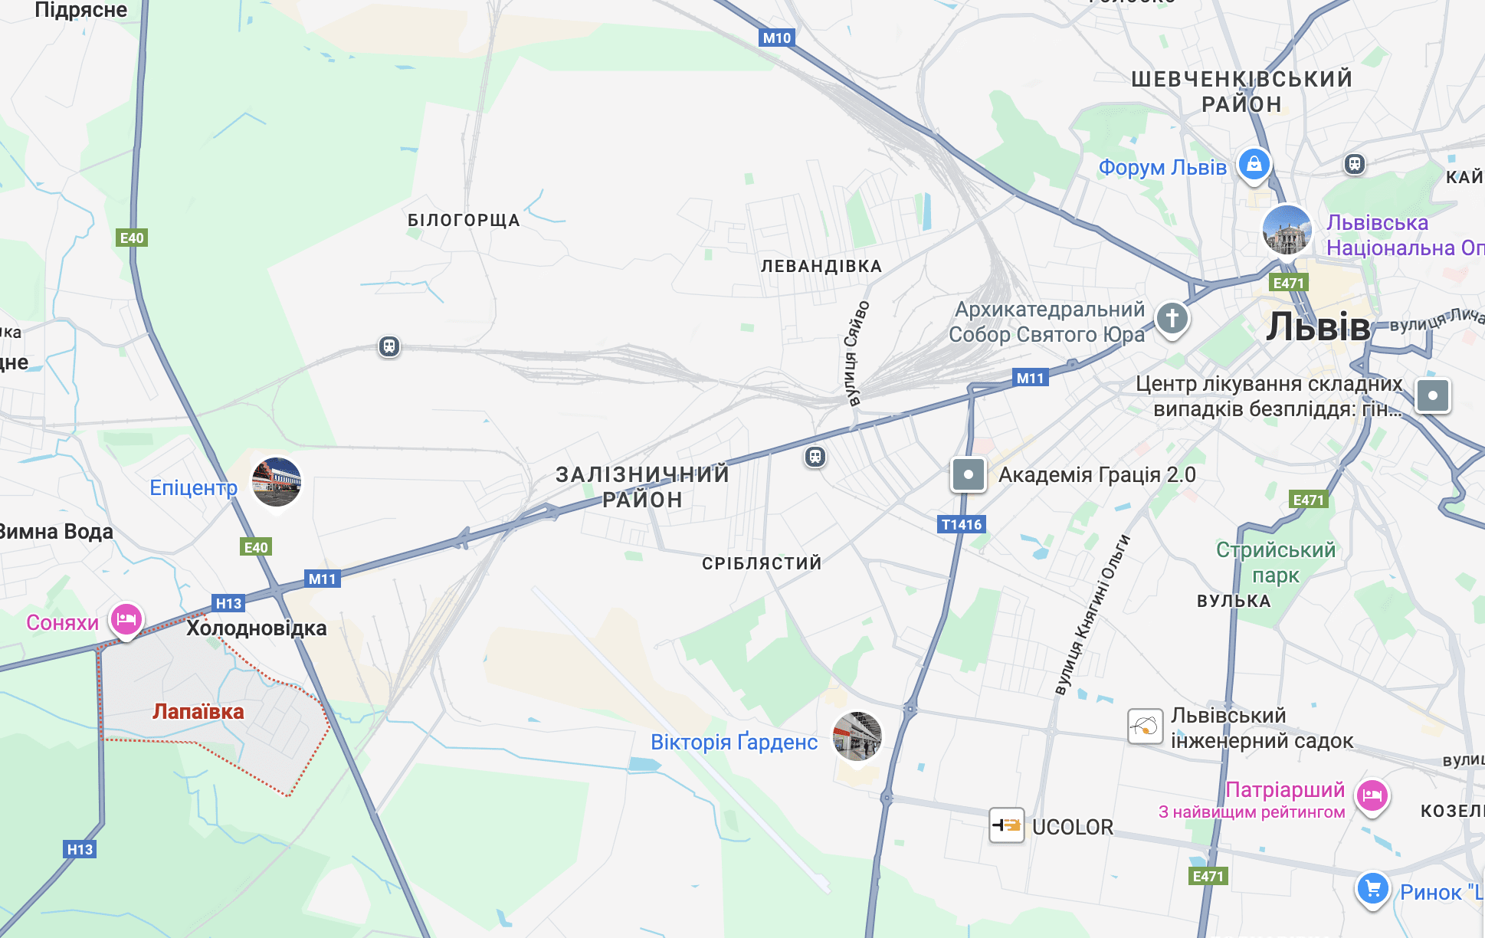Select the Архикатедральний Собор Святого Юра cross icon

1172,318
